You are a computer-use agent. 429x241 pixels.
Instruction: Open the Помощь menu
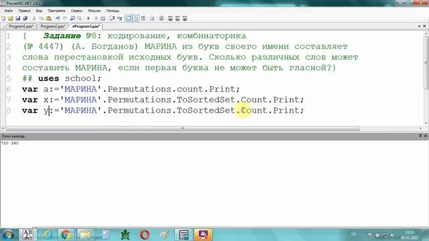(x=113, y=11)
